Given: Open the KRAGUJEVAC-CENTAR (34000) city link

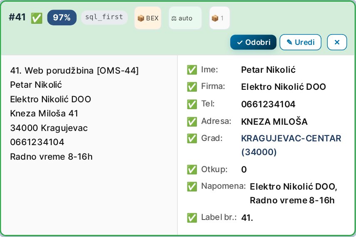Looking at the screenshot, I should click(291, 145).
